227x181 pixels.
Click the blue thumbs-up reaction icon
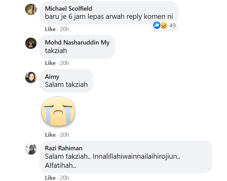pyautogui.click(x=156, y=25)
